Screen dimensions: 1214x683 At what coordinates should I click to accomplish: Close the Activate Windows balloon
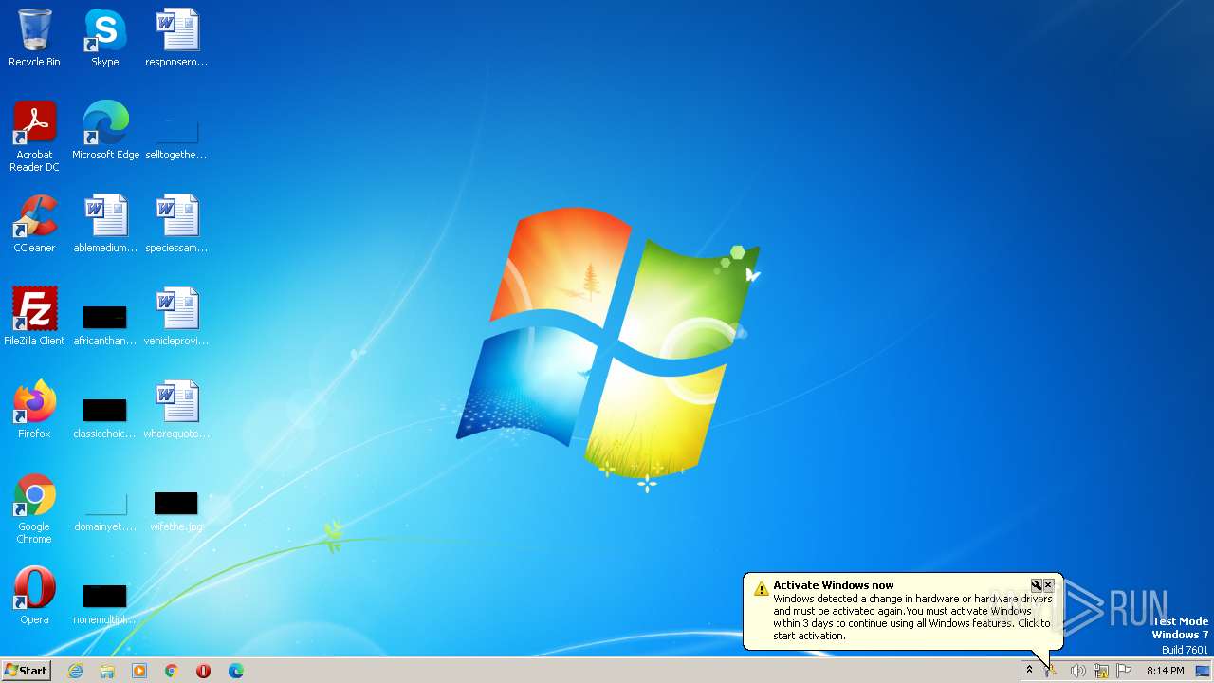click(1048, 585)
